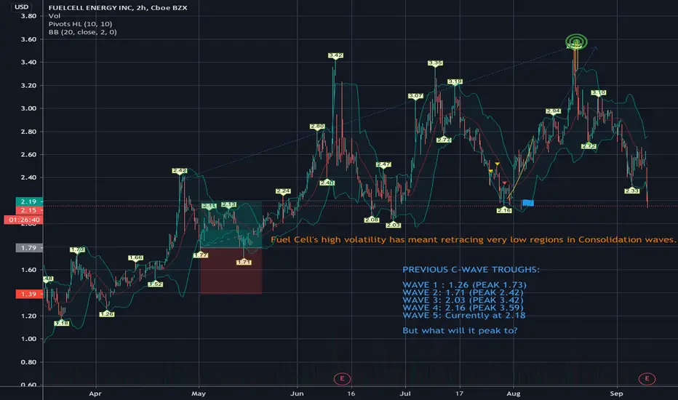This screenshot has height=400, width=678.
Task: Click the 2.72 pivot low label
Action: click(x=589, y=146)
